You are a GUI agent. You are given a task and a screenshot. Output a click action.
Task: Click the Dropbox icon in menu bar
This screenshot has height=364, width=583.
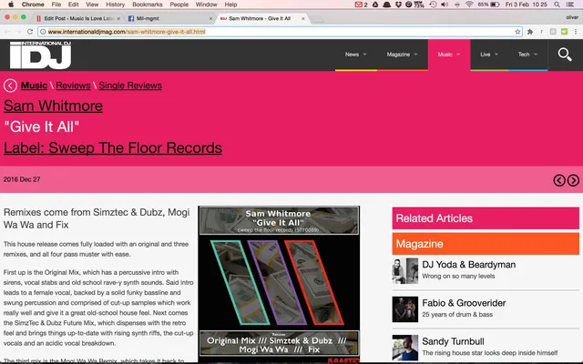[x=398, y=5]
